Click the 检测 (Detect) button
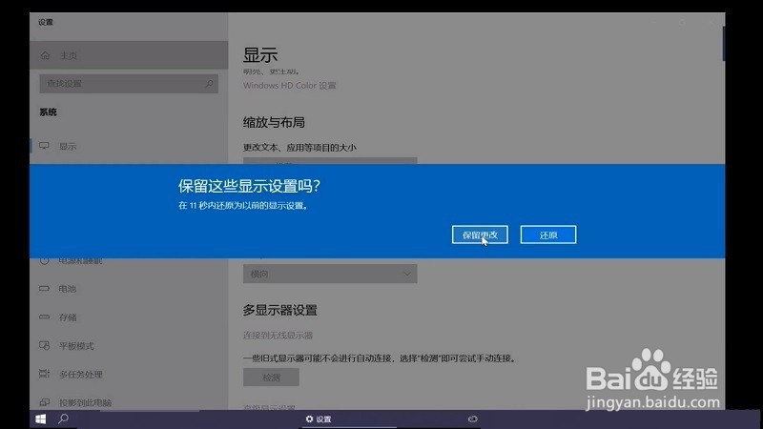763x429 pixels. tap(271, 378)
